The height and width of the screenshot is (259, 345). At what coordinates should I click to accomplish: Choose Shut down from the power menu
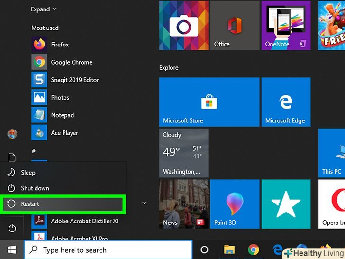click(35, 188)
